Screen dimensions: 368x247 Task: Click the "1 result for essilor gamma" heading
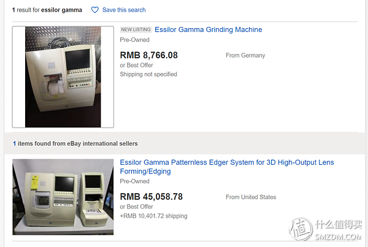pos(47,10)
